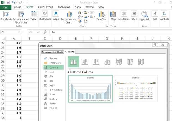This screenshot has width=172, height=121.
Task: Choose the Clustered Column subtype icon
Action: pos(74,62)
